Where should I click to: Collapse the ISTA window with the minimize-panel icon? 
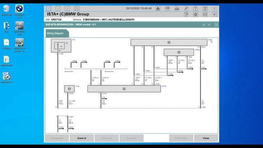205,8
